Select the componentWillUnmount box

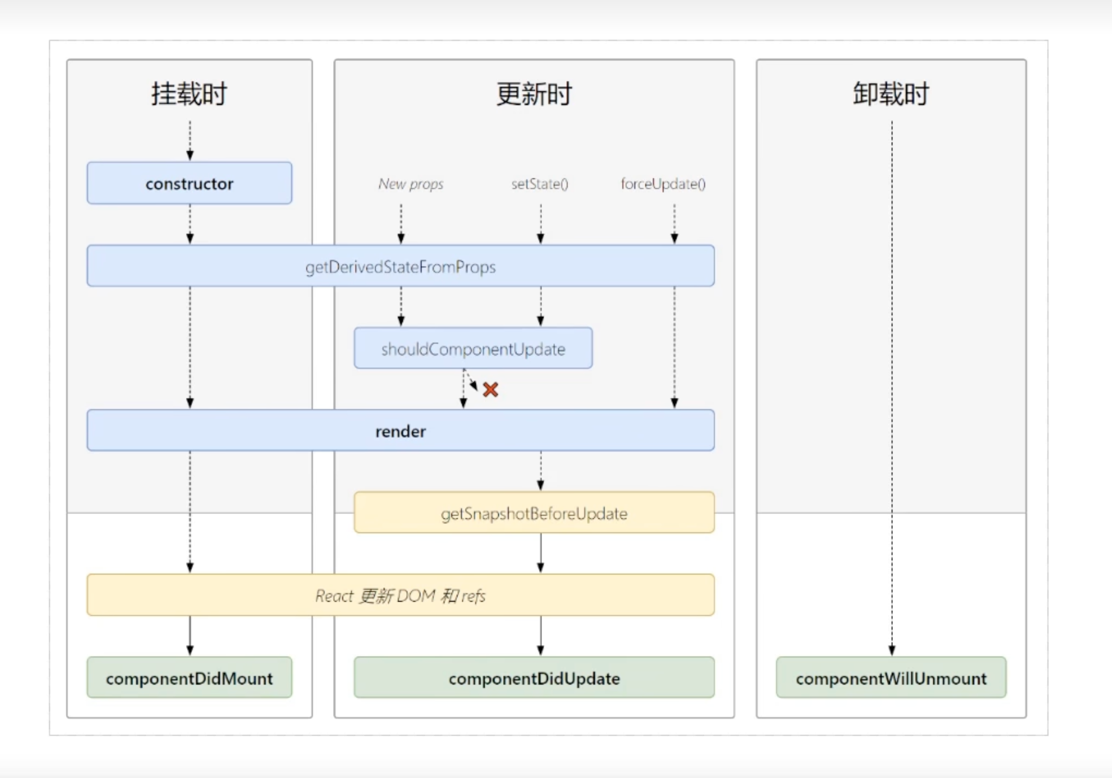[x=891, y=678]
